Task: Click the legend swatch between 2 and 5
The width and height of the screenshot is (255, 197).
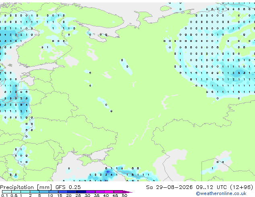Action: click(x=35, y=192)
